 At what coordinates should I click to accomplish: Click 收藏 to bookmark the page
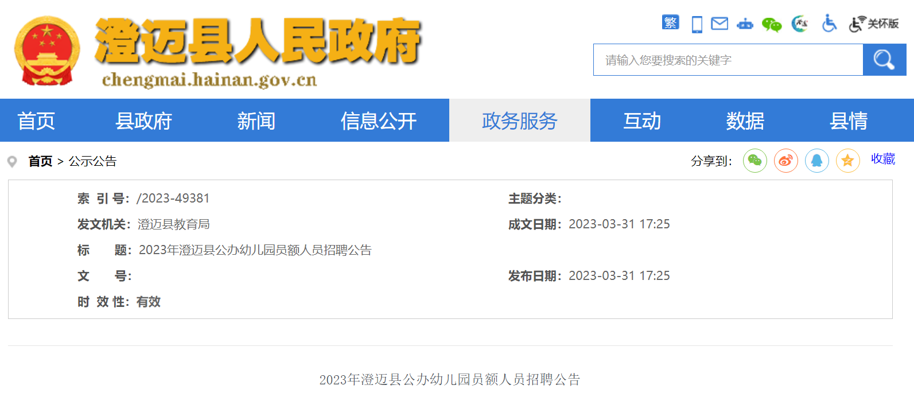click(x=883, y=159)
